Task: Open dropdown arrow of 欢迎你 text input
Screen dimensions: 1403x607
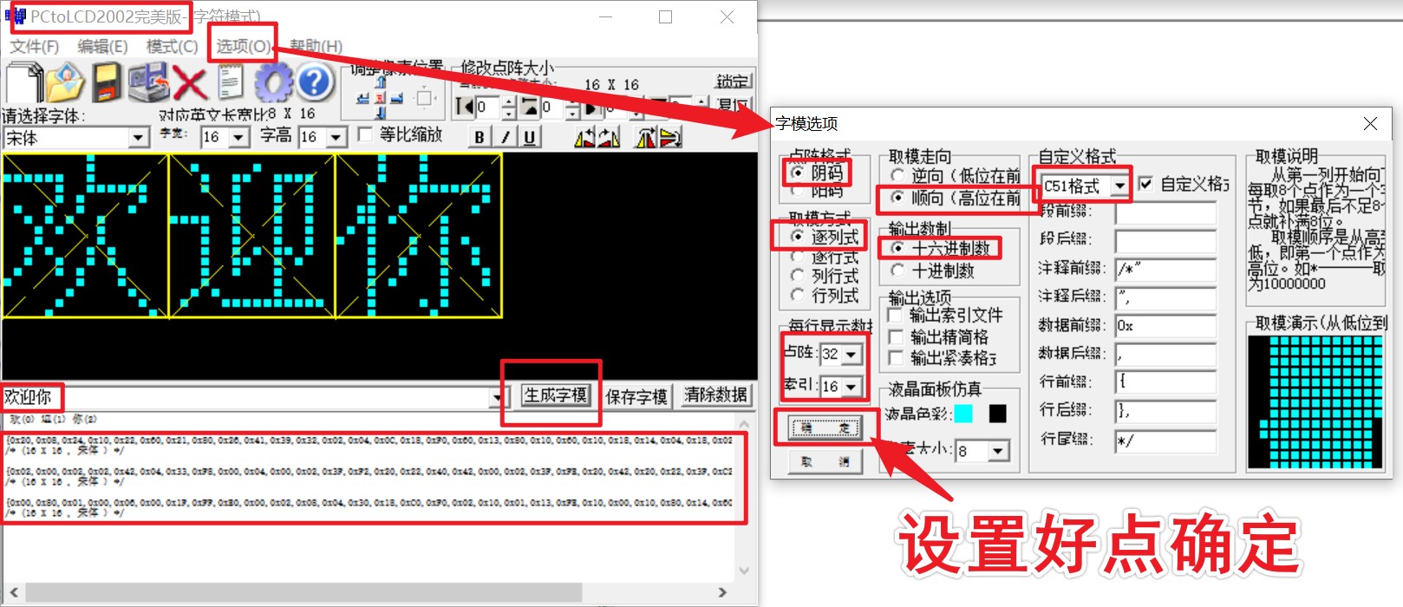Action: [498, 398]
